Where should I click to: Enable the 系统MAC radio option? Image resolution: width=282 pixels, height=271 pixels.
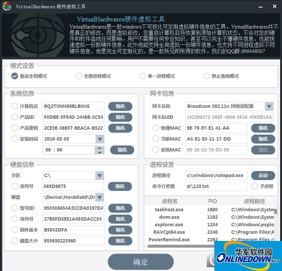156,150
